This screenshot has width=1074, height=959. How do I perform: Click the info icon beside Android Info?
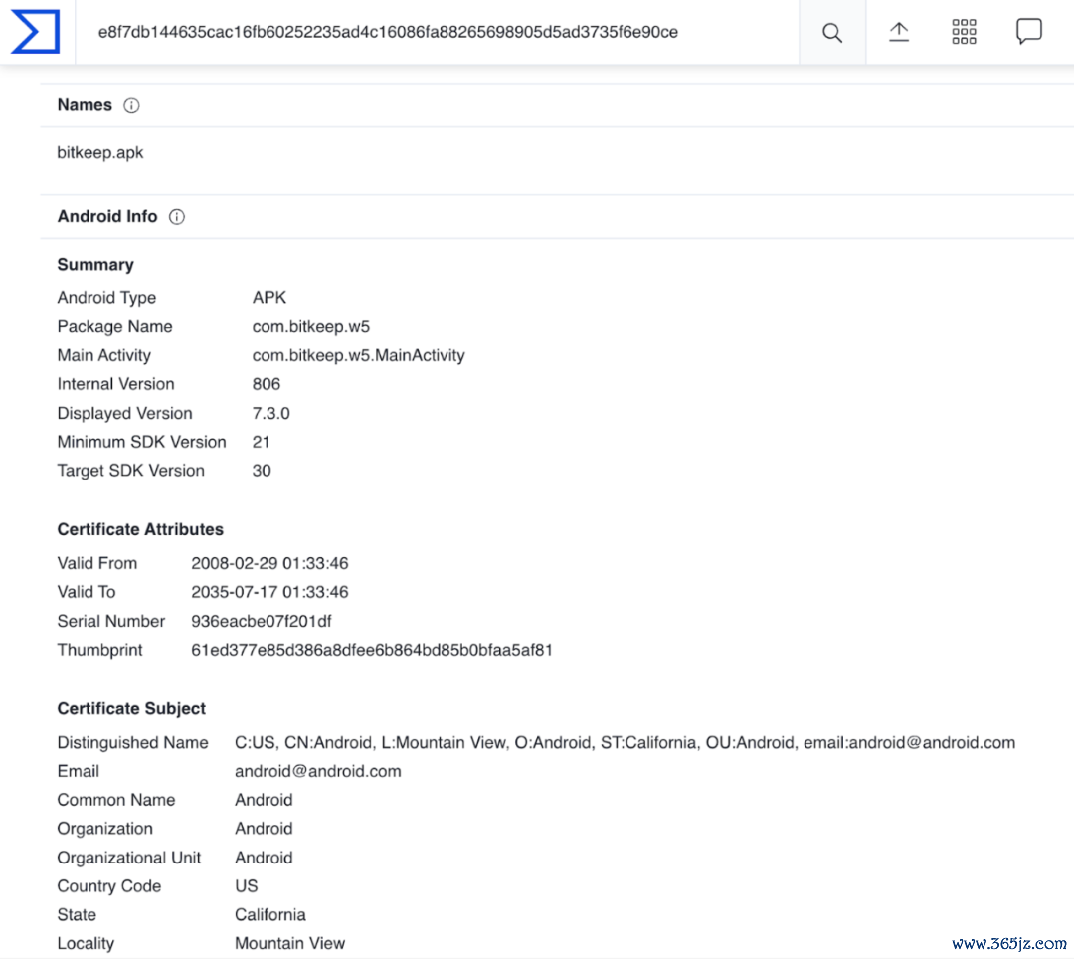point(177,217)
